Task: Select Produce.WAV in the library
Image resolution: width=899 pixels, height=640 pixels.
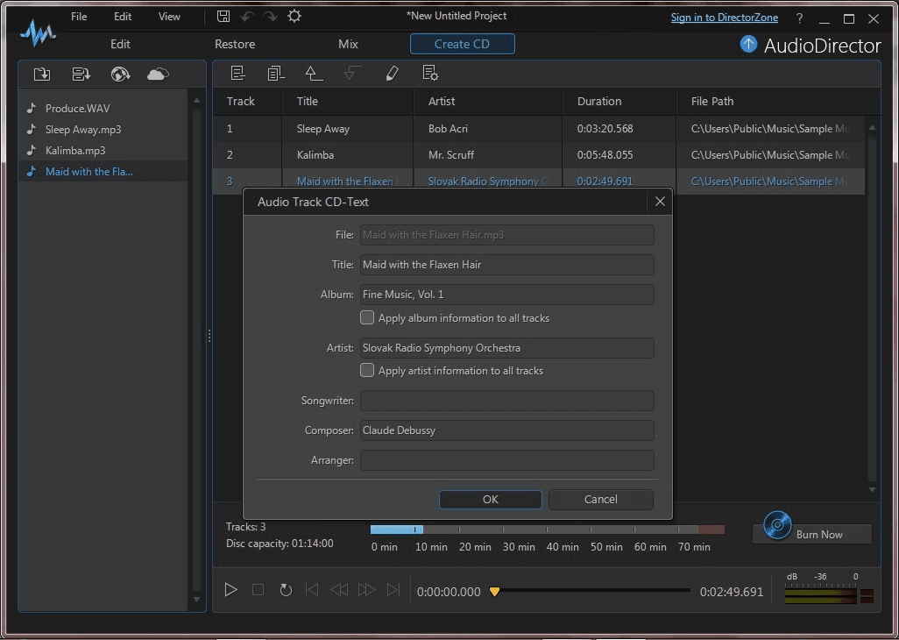Action: 103,109
